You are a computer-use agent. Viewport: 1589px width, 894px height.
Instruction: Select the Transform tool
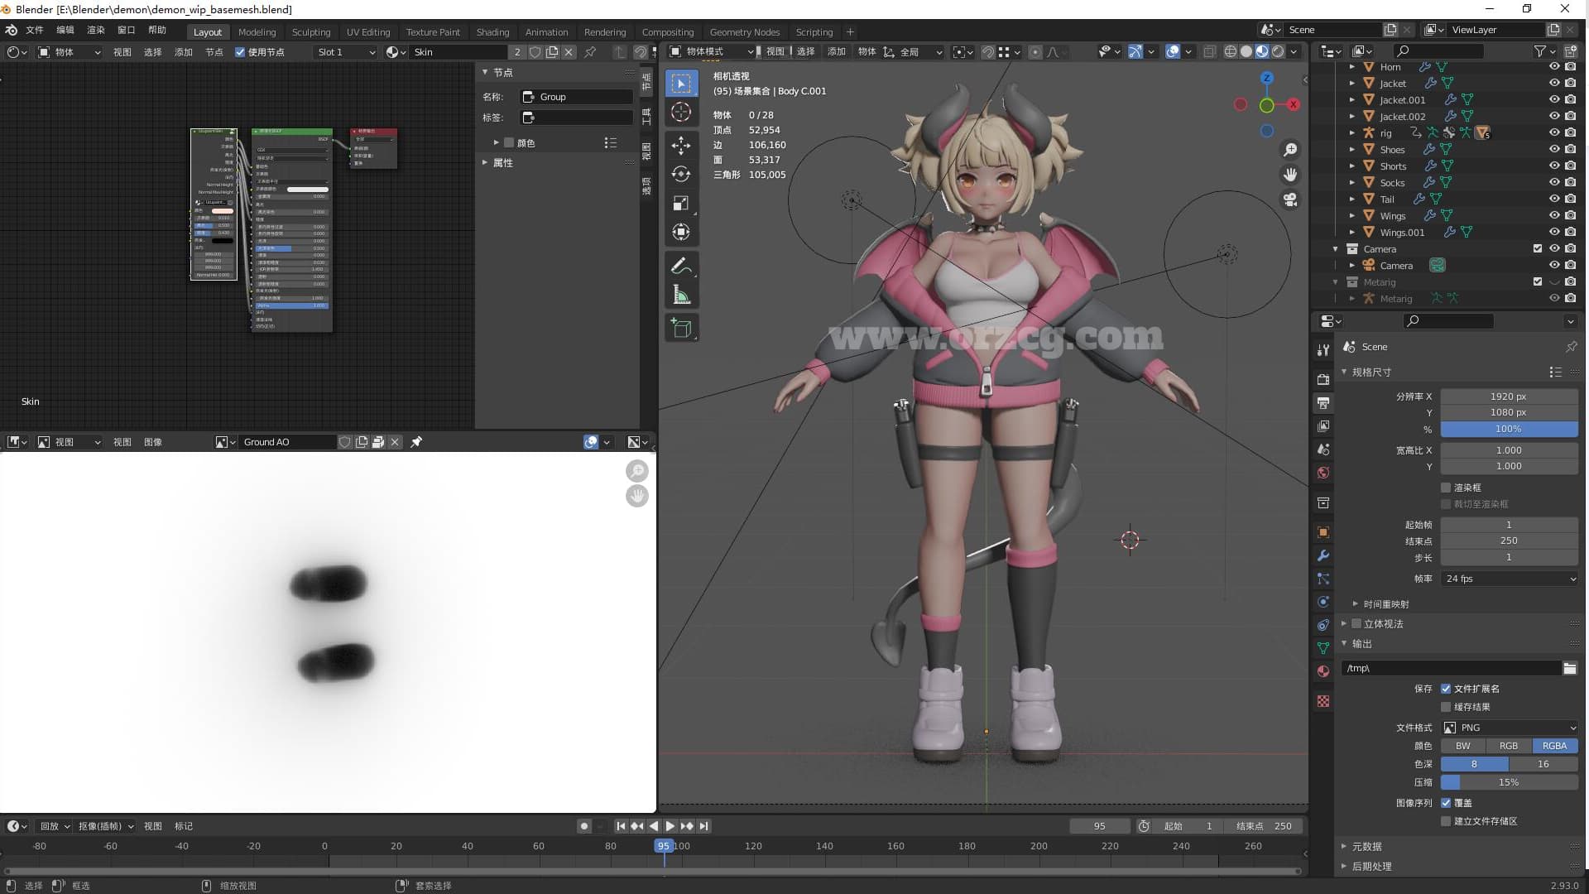tap(681, 233)
